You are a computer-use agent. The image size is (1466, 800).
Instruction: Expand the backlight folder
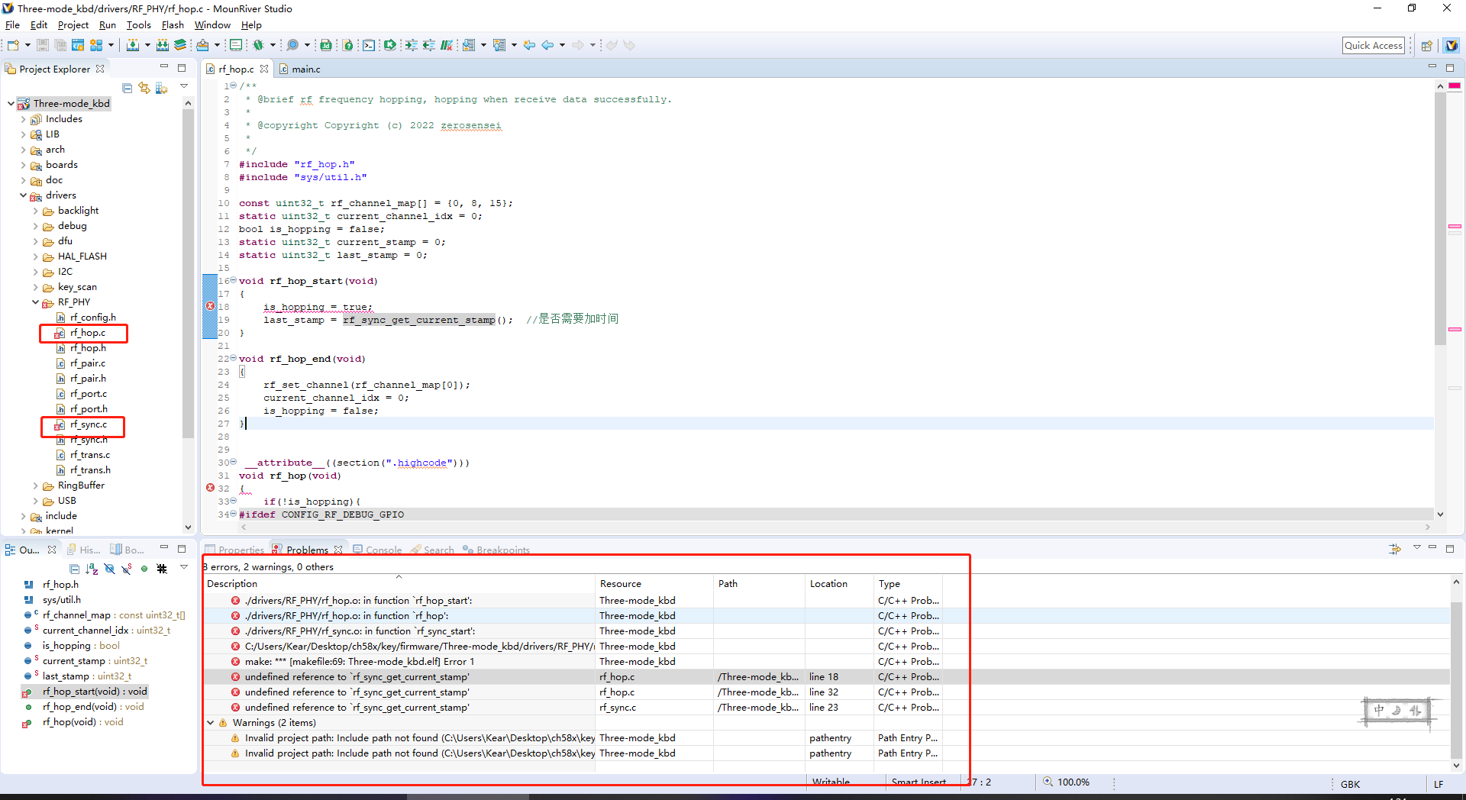pyautogui.click(x=36, y=211)
